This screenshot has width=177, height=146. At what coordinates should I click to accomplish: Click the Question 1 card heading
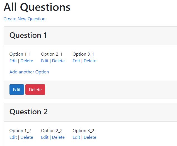click(28, 35)
